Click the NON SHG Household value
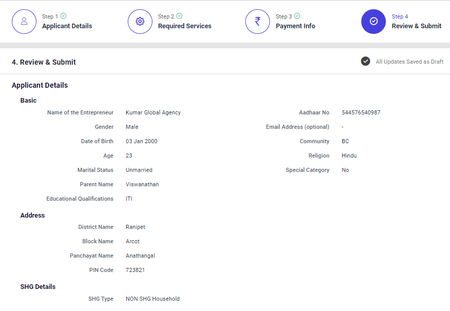The width and height of the screenshot is (450, 311). [x=152, y=299]
